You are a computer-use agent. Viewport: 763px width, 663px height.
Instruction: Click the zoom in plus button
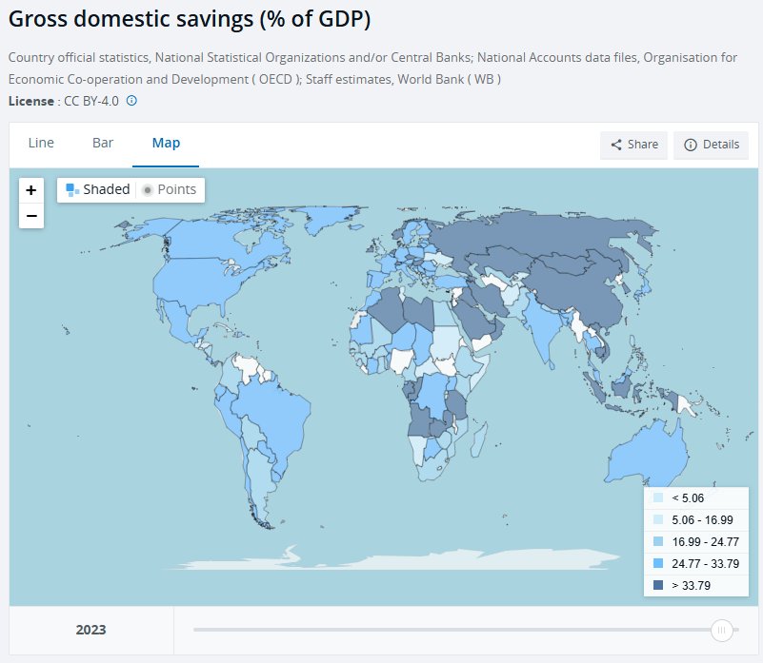point(31,189)
